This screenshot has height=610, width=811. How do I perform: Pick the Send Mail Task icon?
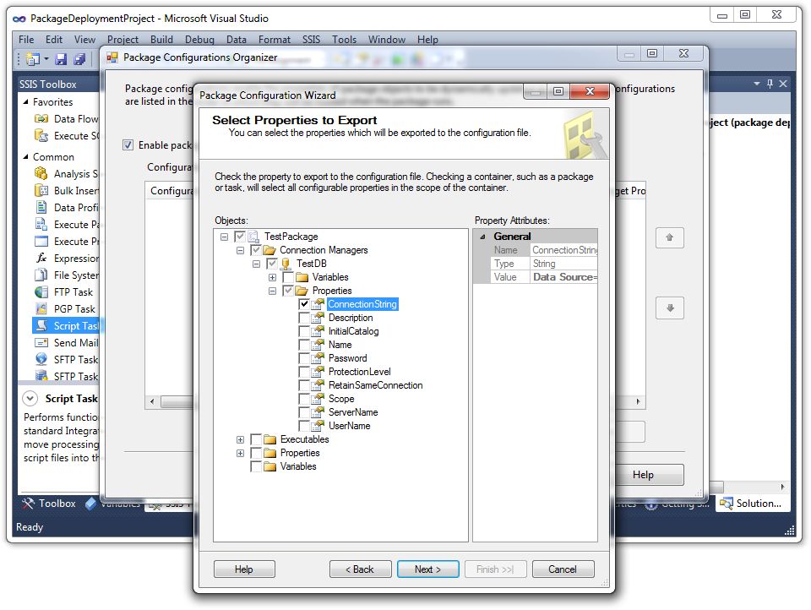[41, 342]
